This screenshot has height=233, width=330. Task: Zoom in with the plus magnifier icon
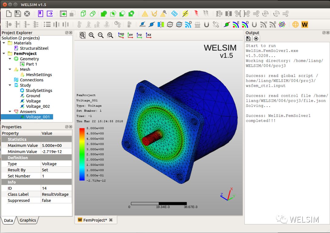pos(92,35)
